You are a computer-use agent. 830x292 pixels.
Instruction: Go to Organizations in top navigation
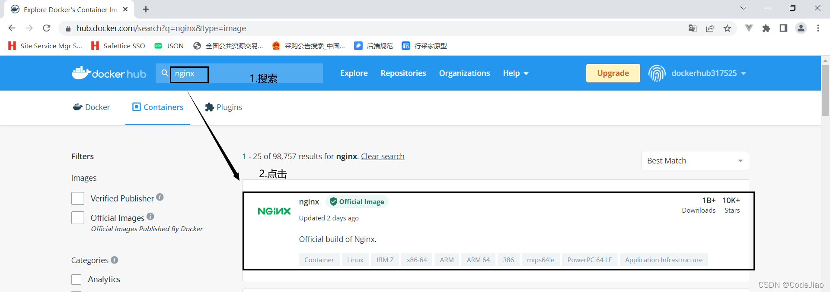(465, 73)
